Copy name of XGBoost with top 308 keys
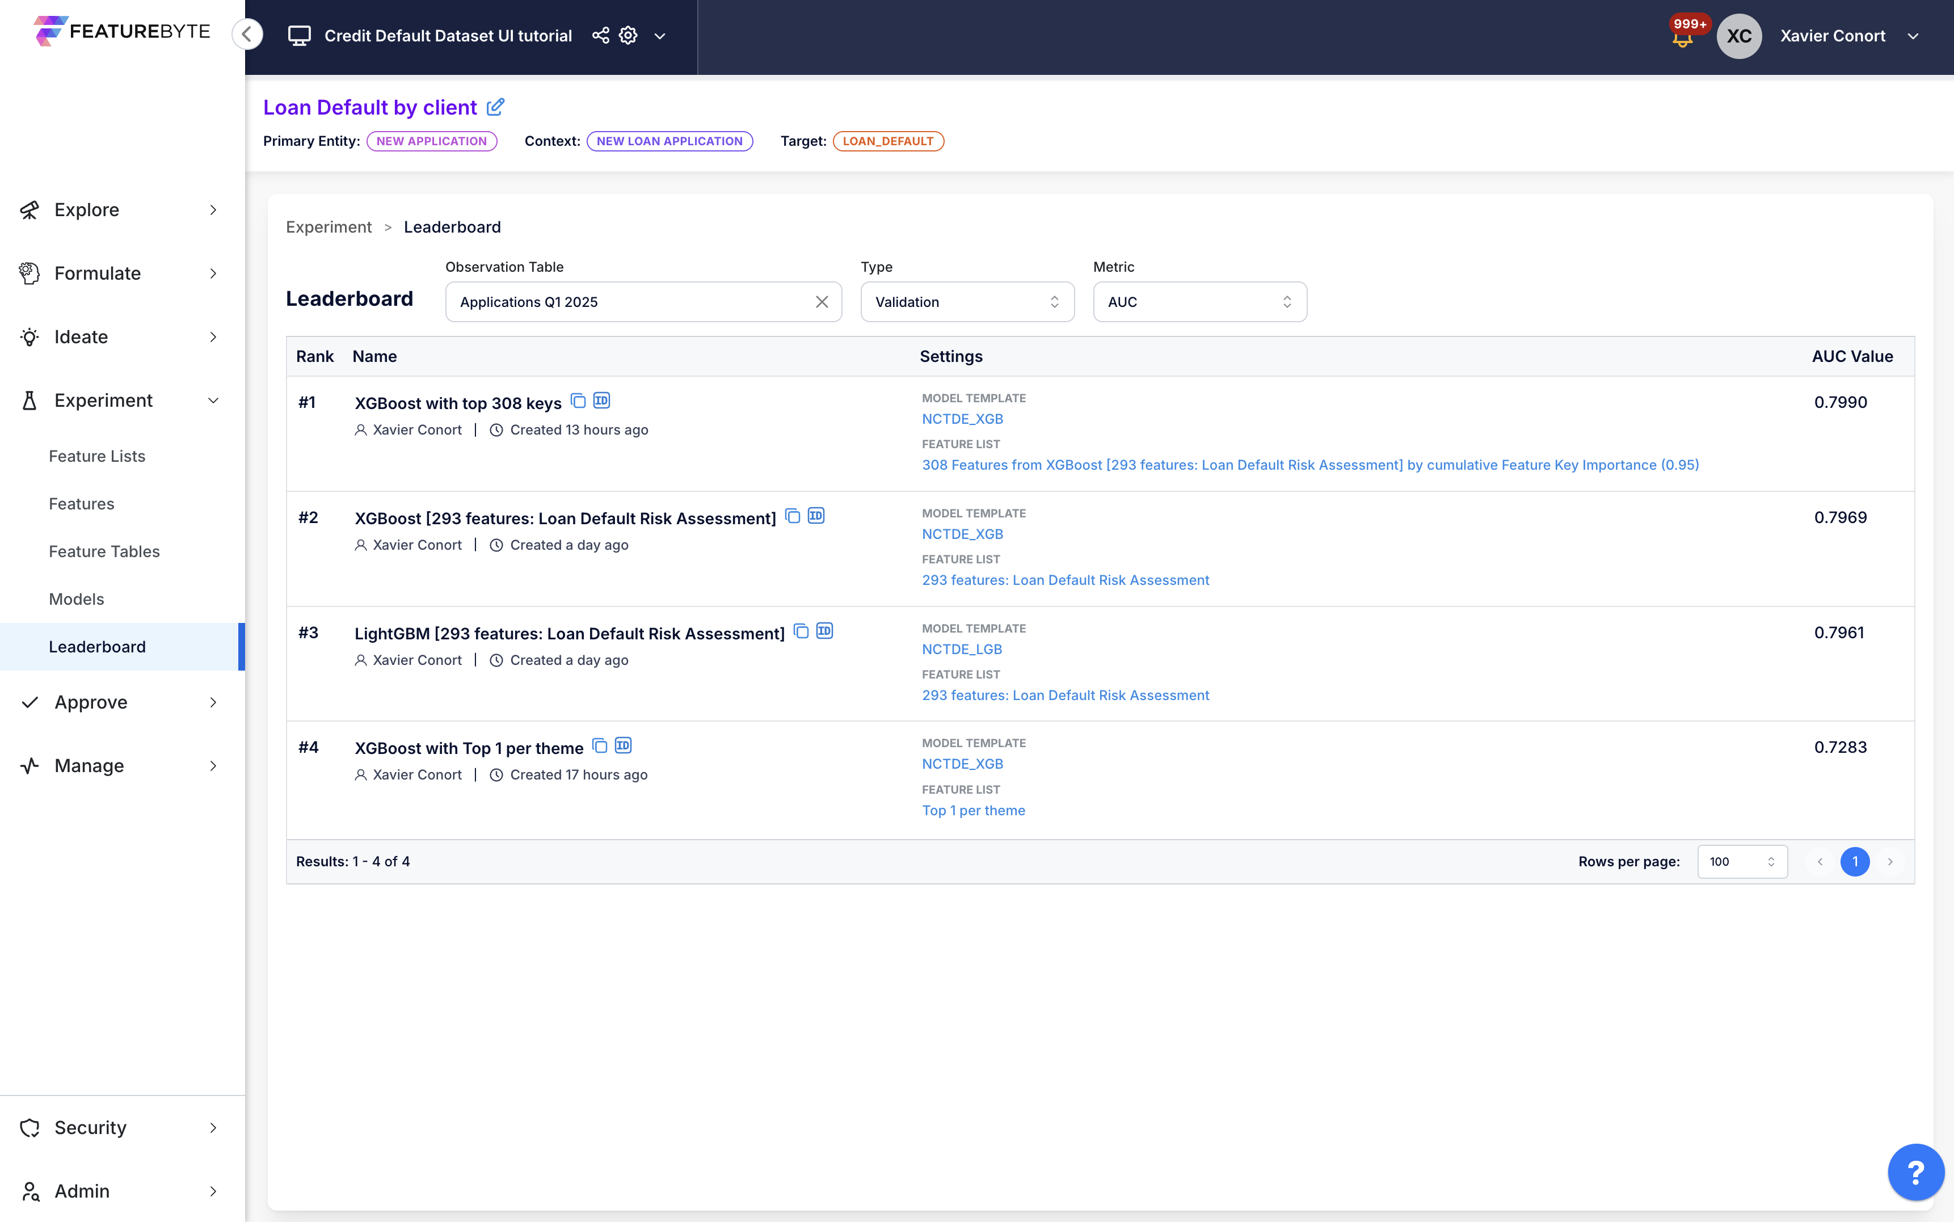Viewport: 1954px width, 1222px height. pyautogui.click(x=578, y=401)
